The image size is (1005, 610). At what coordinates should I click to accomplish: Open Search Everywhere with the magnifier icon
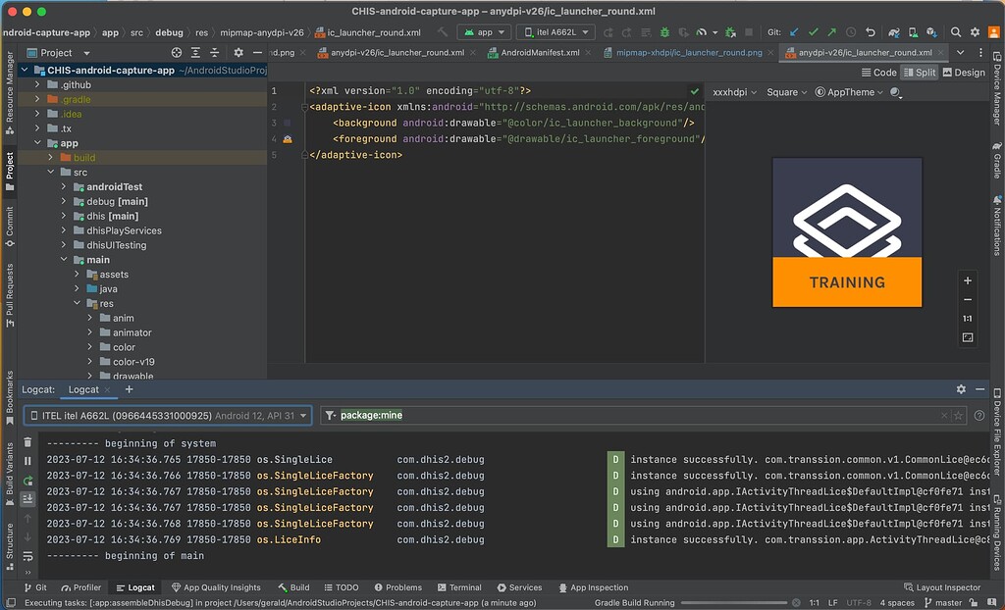coord(955,30)
